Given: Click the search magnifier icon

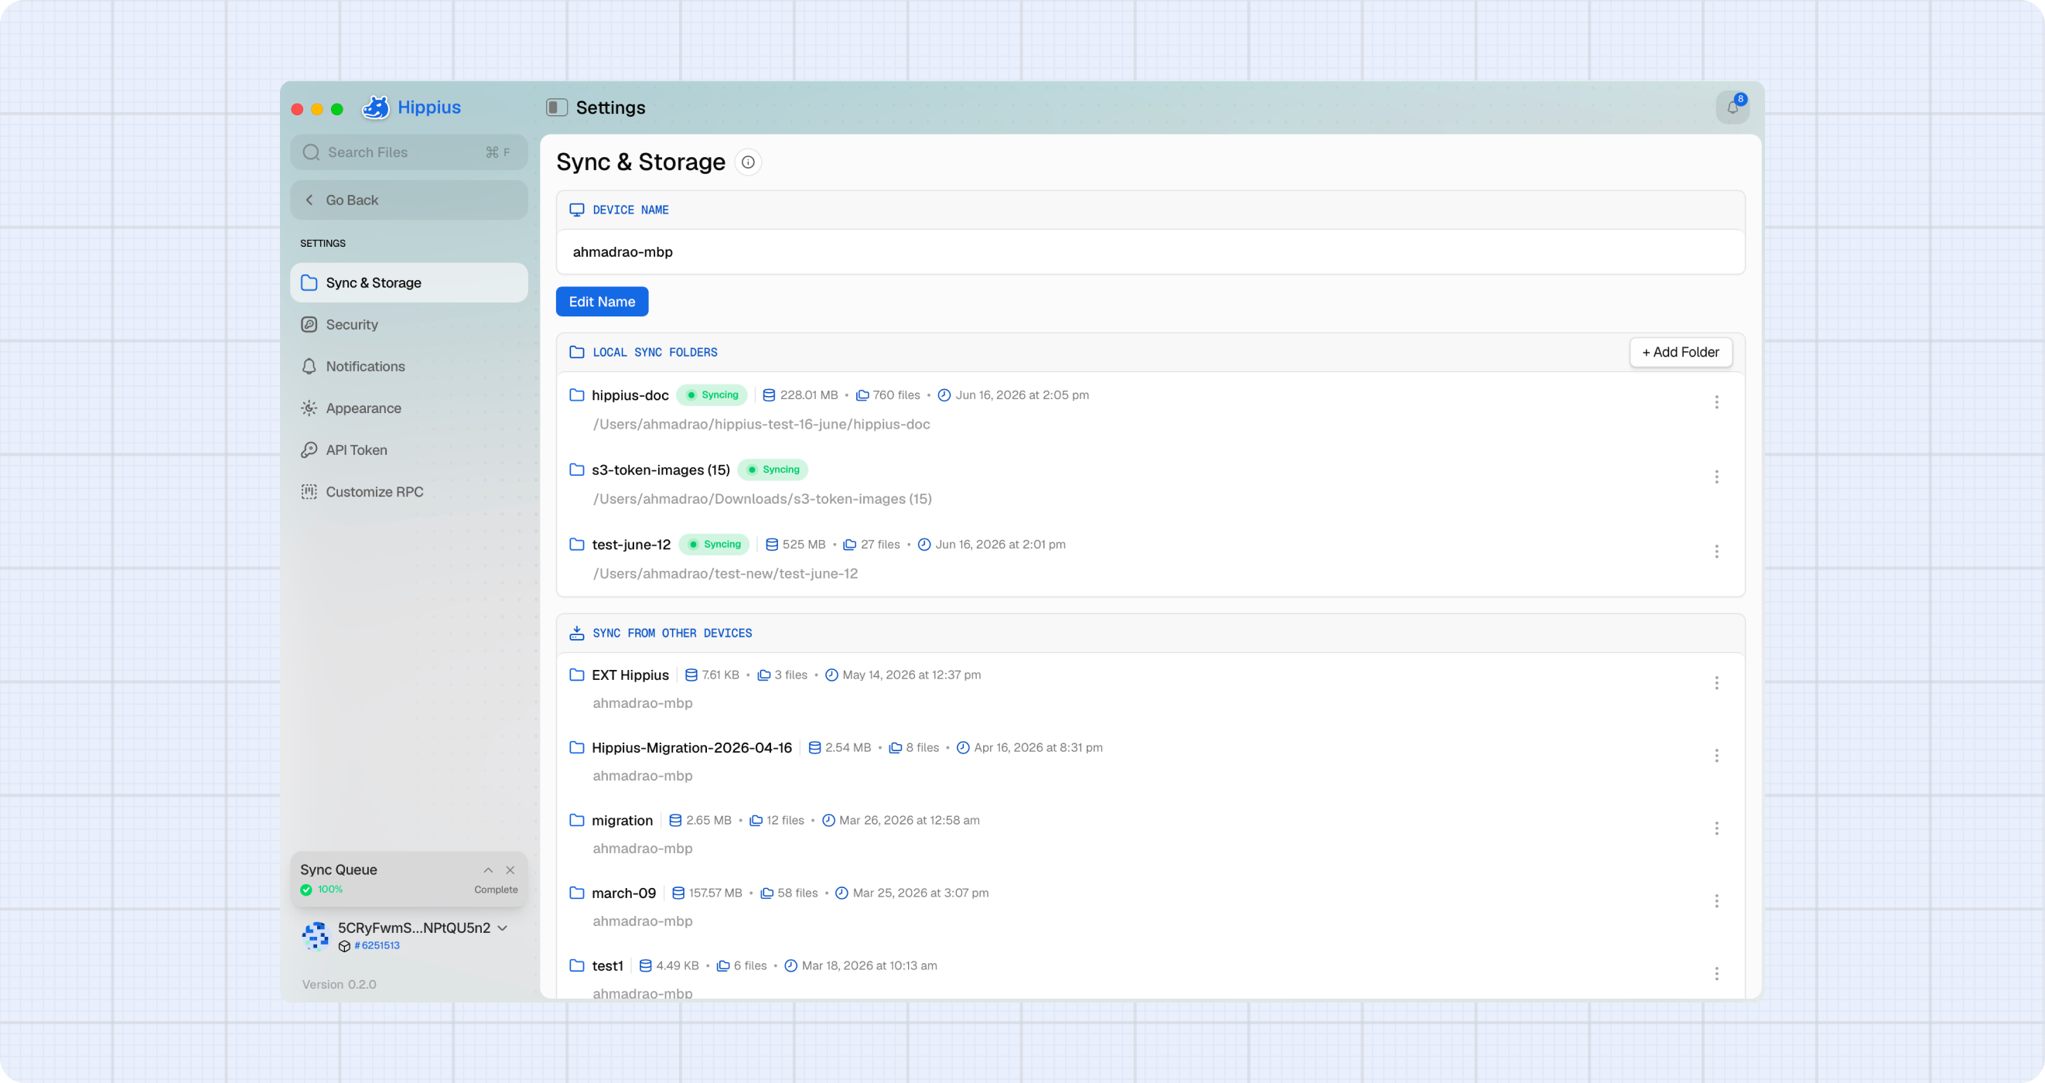Looking at the screenshot, I should click(311, 152).
